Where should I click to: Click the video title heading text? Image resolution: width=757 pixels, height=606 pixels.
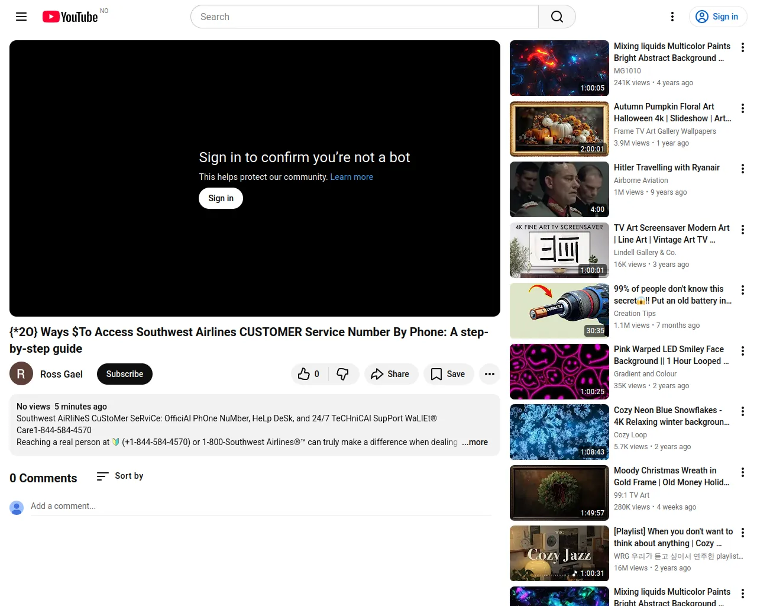click(x=249, y=340)
